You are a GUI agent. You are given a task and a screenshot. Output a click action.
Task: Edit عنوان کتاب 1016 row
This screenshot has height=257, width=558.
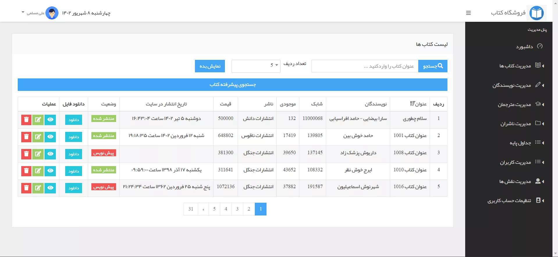[x=38, y=188]
